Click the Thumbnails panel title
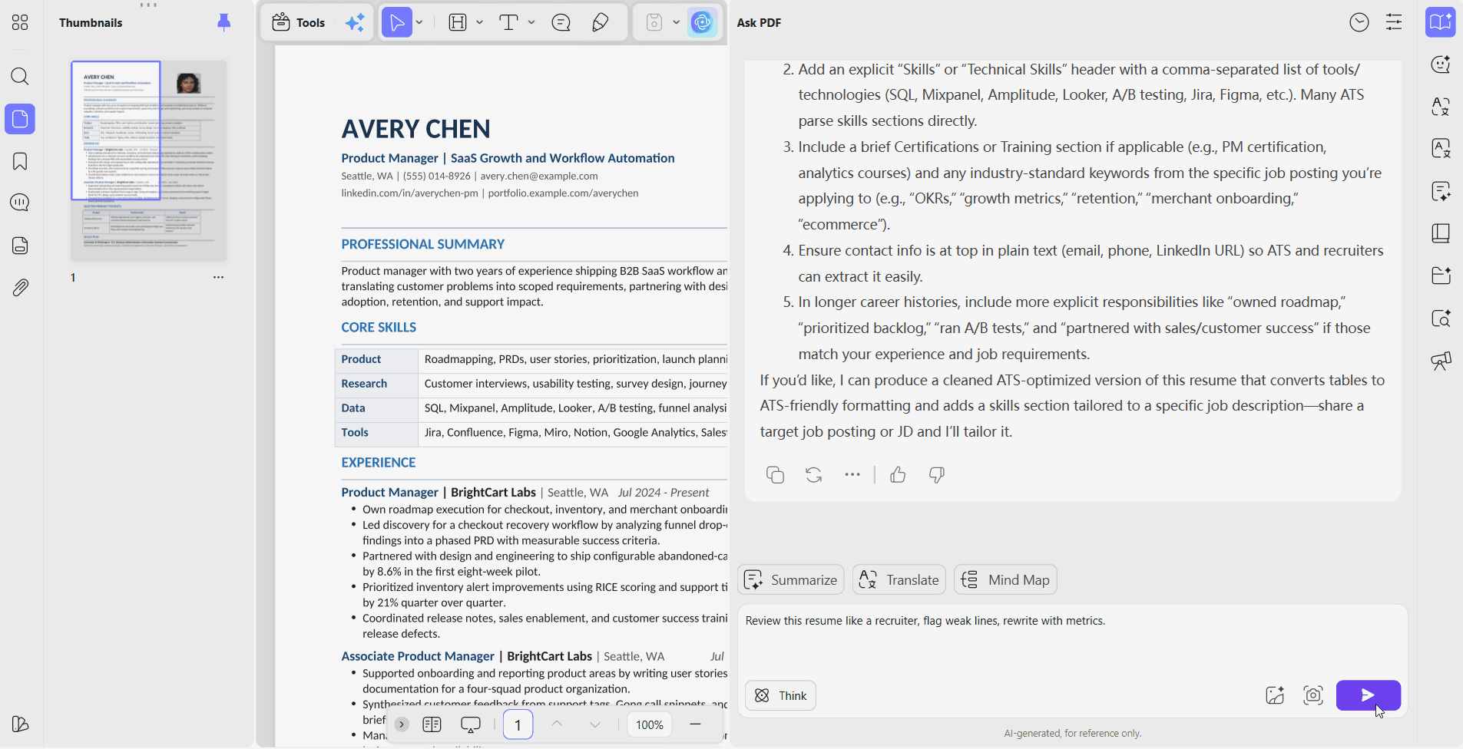 (91, 23)
